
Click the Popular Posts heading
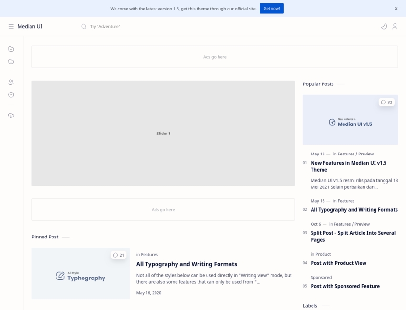tap(318, 84)
